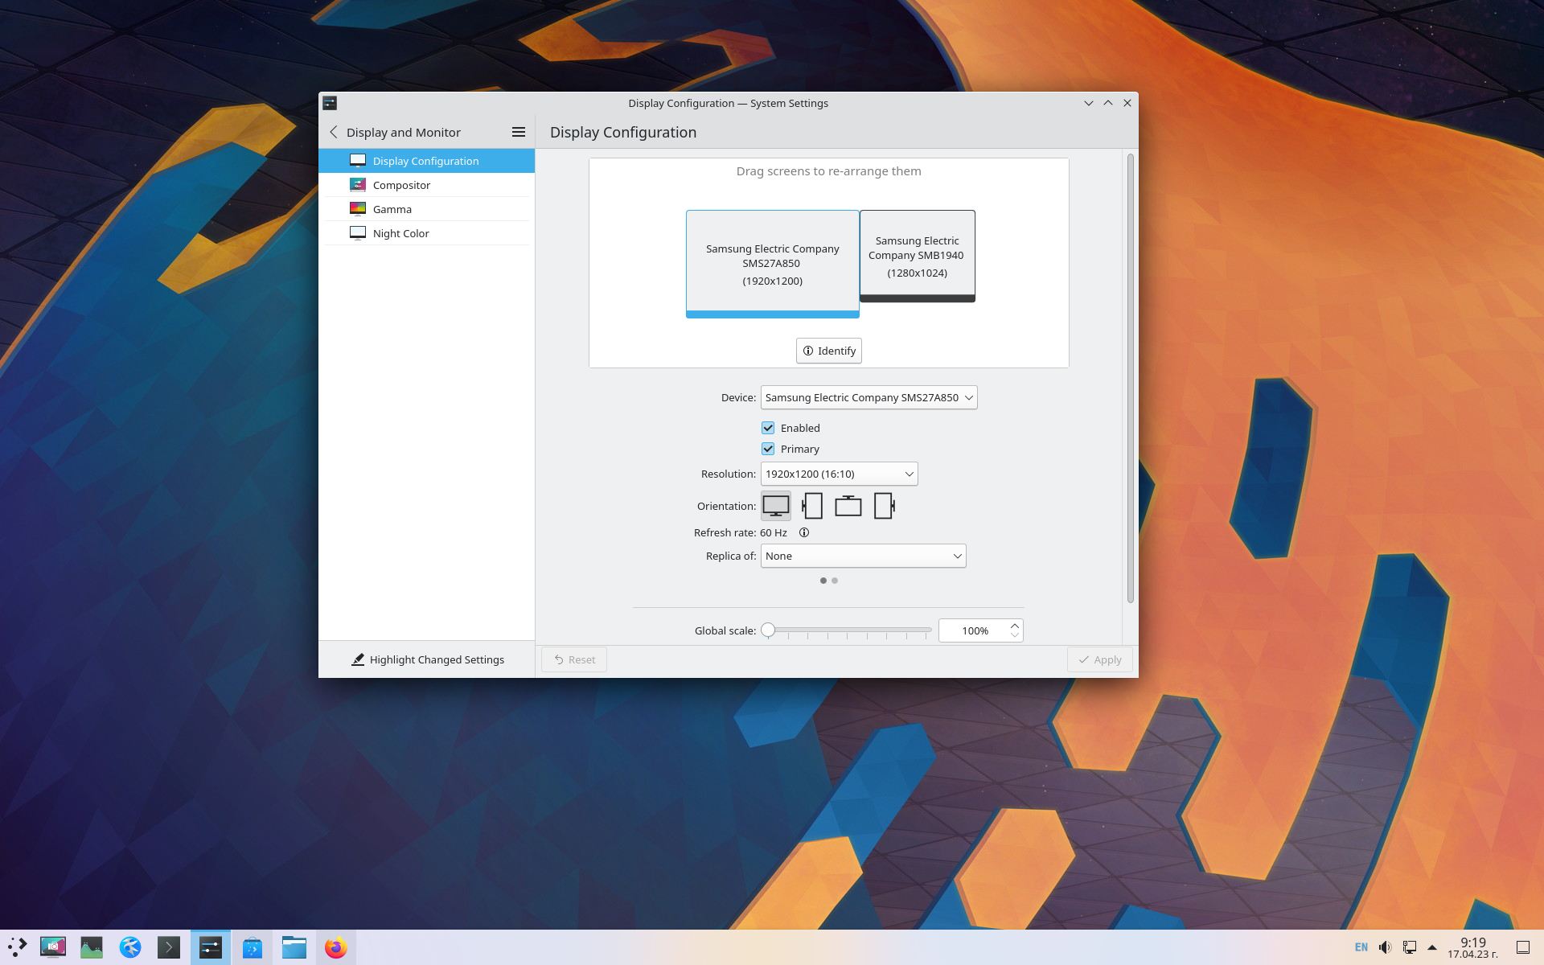This screenshot has height=965, width=1544.
Task: Choose the rotate 90° counter-clockwise orientation icon
Action: click(812, 506)
